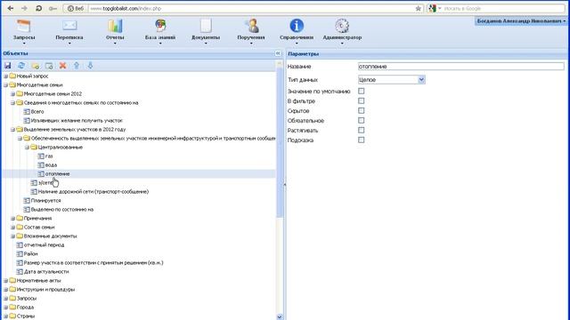
Task: Select the газ tree item
Action: [x=49, y=156]
